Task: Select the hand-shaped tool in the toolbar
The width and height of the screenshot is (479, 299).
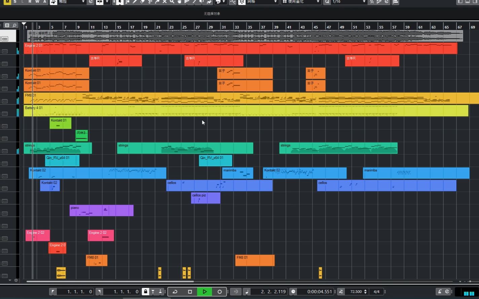Action: point(179,2)
